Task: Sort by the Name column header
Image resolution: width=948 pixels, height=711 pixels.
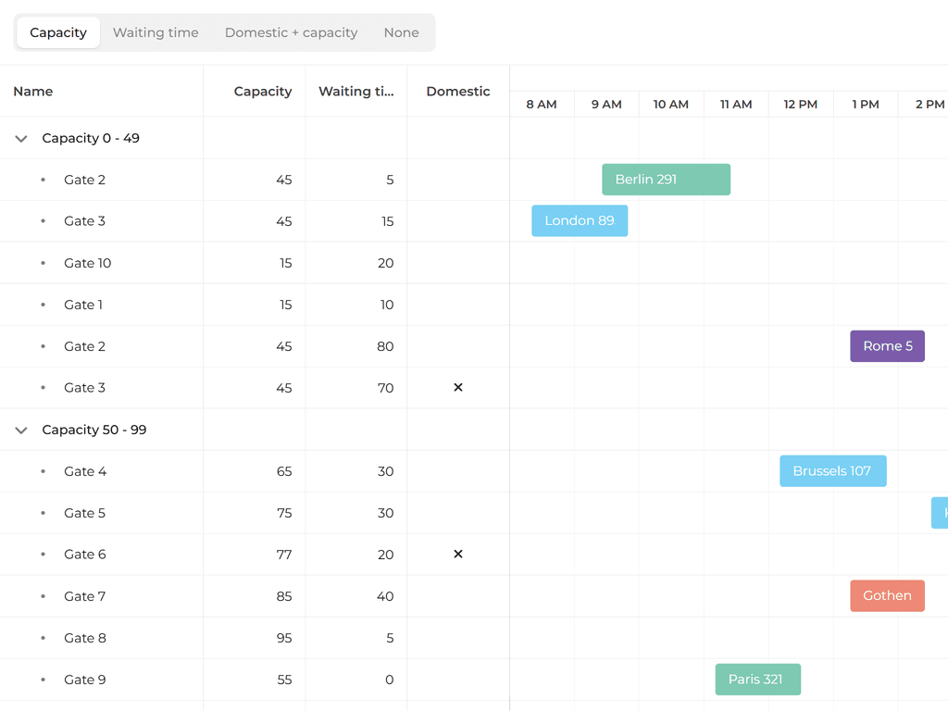Action: (x=33, y=92)
